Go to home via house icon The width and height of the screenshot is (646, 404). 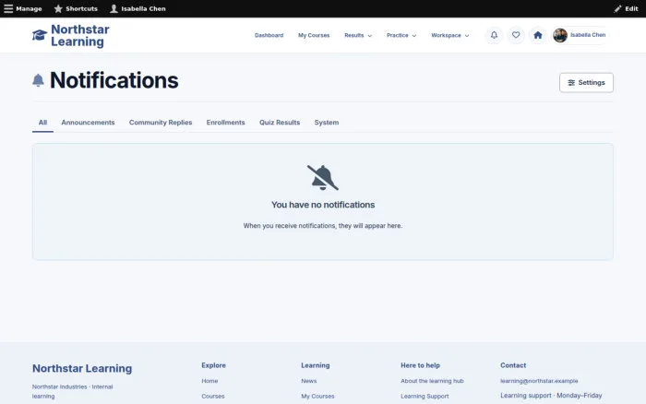(538, 35)
